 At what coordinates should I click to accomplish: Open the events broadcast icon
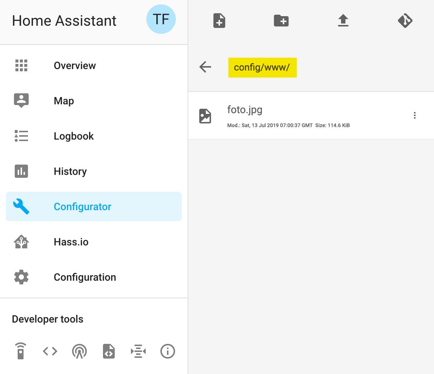(x=79, y=351)
